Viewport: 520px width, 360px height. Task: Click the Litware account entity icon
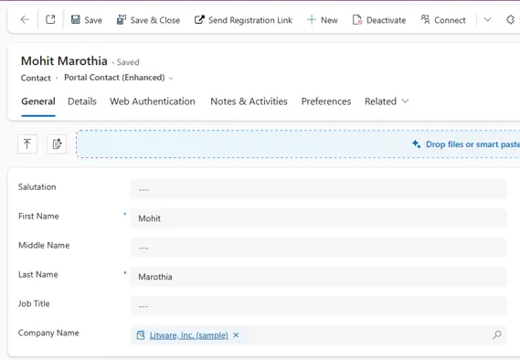[141, 335]
